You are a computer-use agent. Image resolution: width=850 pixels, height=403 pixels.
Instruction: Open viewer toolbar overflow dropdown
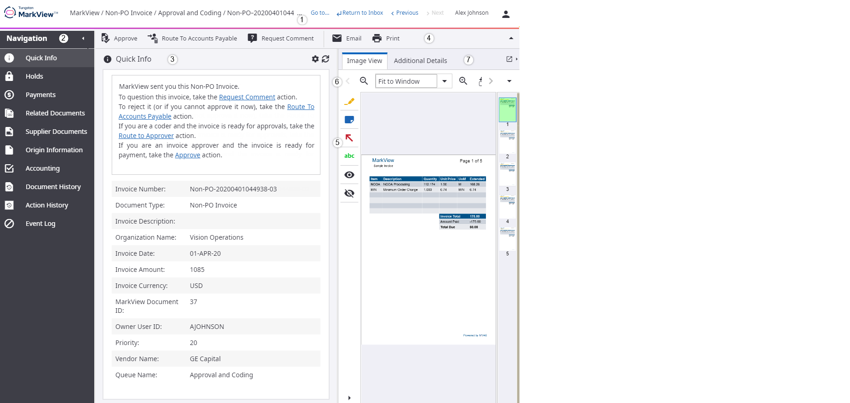click(x=509, y=81)
